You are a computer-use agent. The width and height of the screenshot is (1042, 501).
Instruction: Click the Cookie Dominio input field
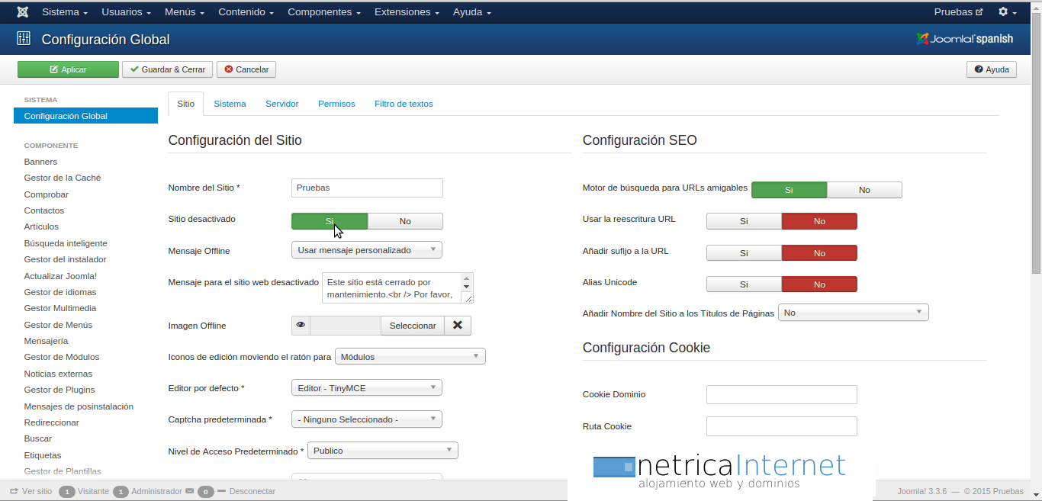(781, 394)
